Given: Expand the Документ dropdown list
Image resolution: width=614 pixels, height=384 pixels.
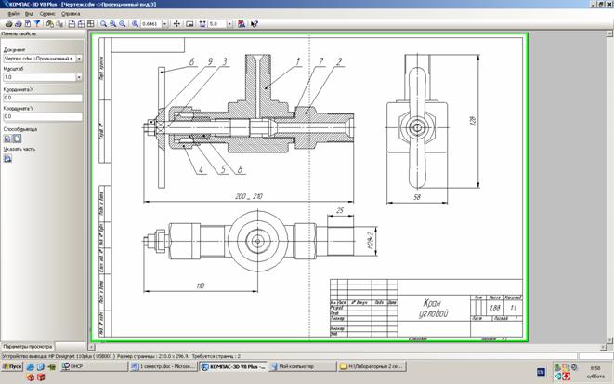Looking at the screenshot, I should tap(79, 58).
